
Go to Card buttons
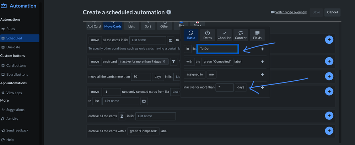pyautogui.click(x=16, y=65)
